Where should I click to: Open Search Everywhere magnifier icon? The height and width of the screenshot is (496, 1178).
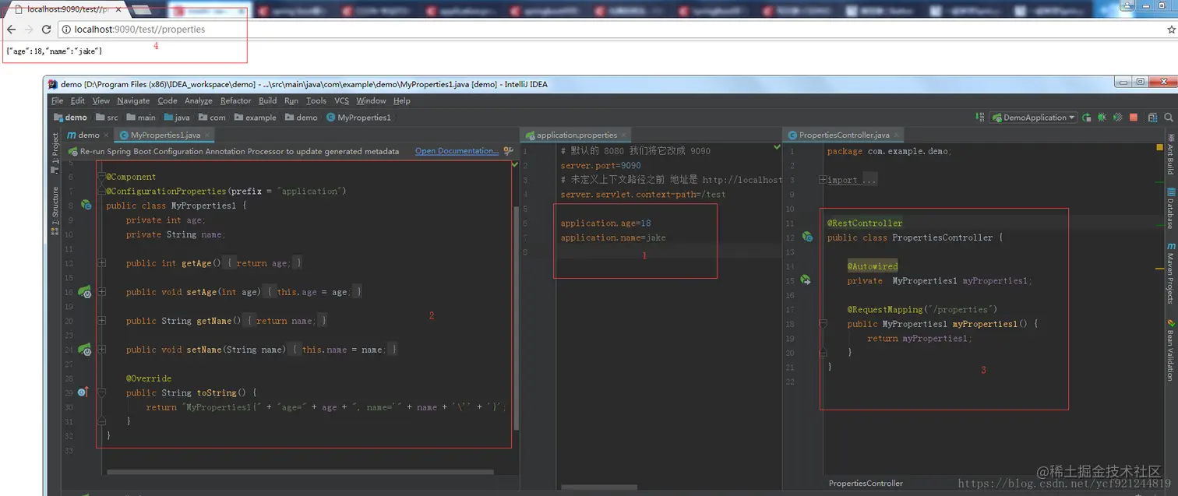point(1169,118)
